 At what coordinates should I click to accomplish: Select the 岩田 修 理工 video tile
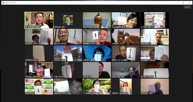[39, 86]
